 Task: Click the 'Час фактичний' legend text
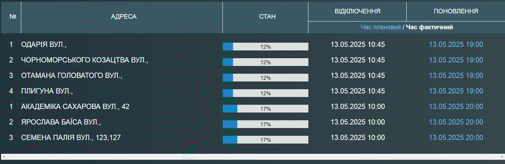pyautogui.click(x=429, y=27)
